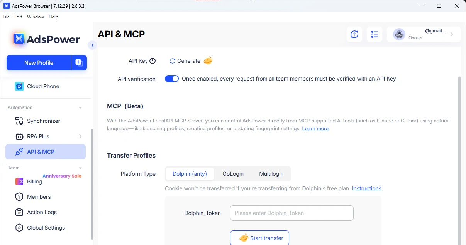This screenshot has height=245, width=466.
Task: Click the Start transfer button
Action: click(x=259, y=238)
